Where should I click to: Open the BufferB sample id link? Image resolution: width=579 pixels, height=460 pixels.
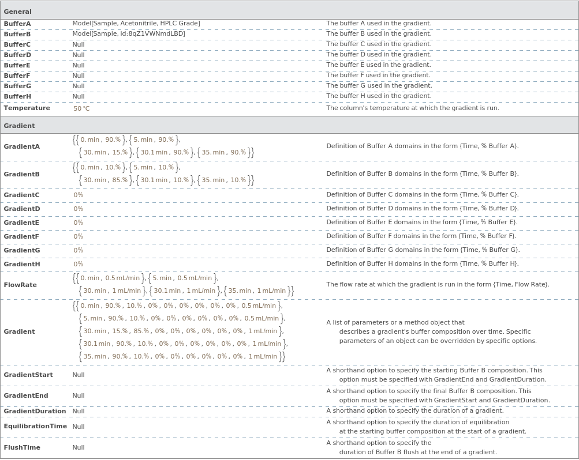(128, 34)
